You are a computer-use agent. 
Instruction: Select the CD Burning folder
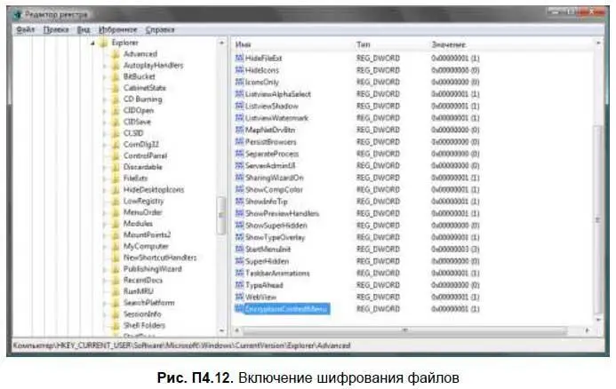pyautogui.click(x=142, y=99)
